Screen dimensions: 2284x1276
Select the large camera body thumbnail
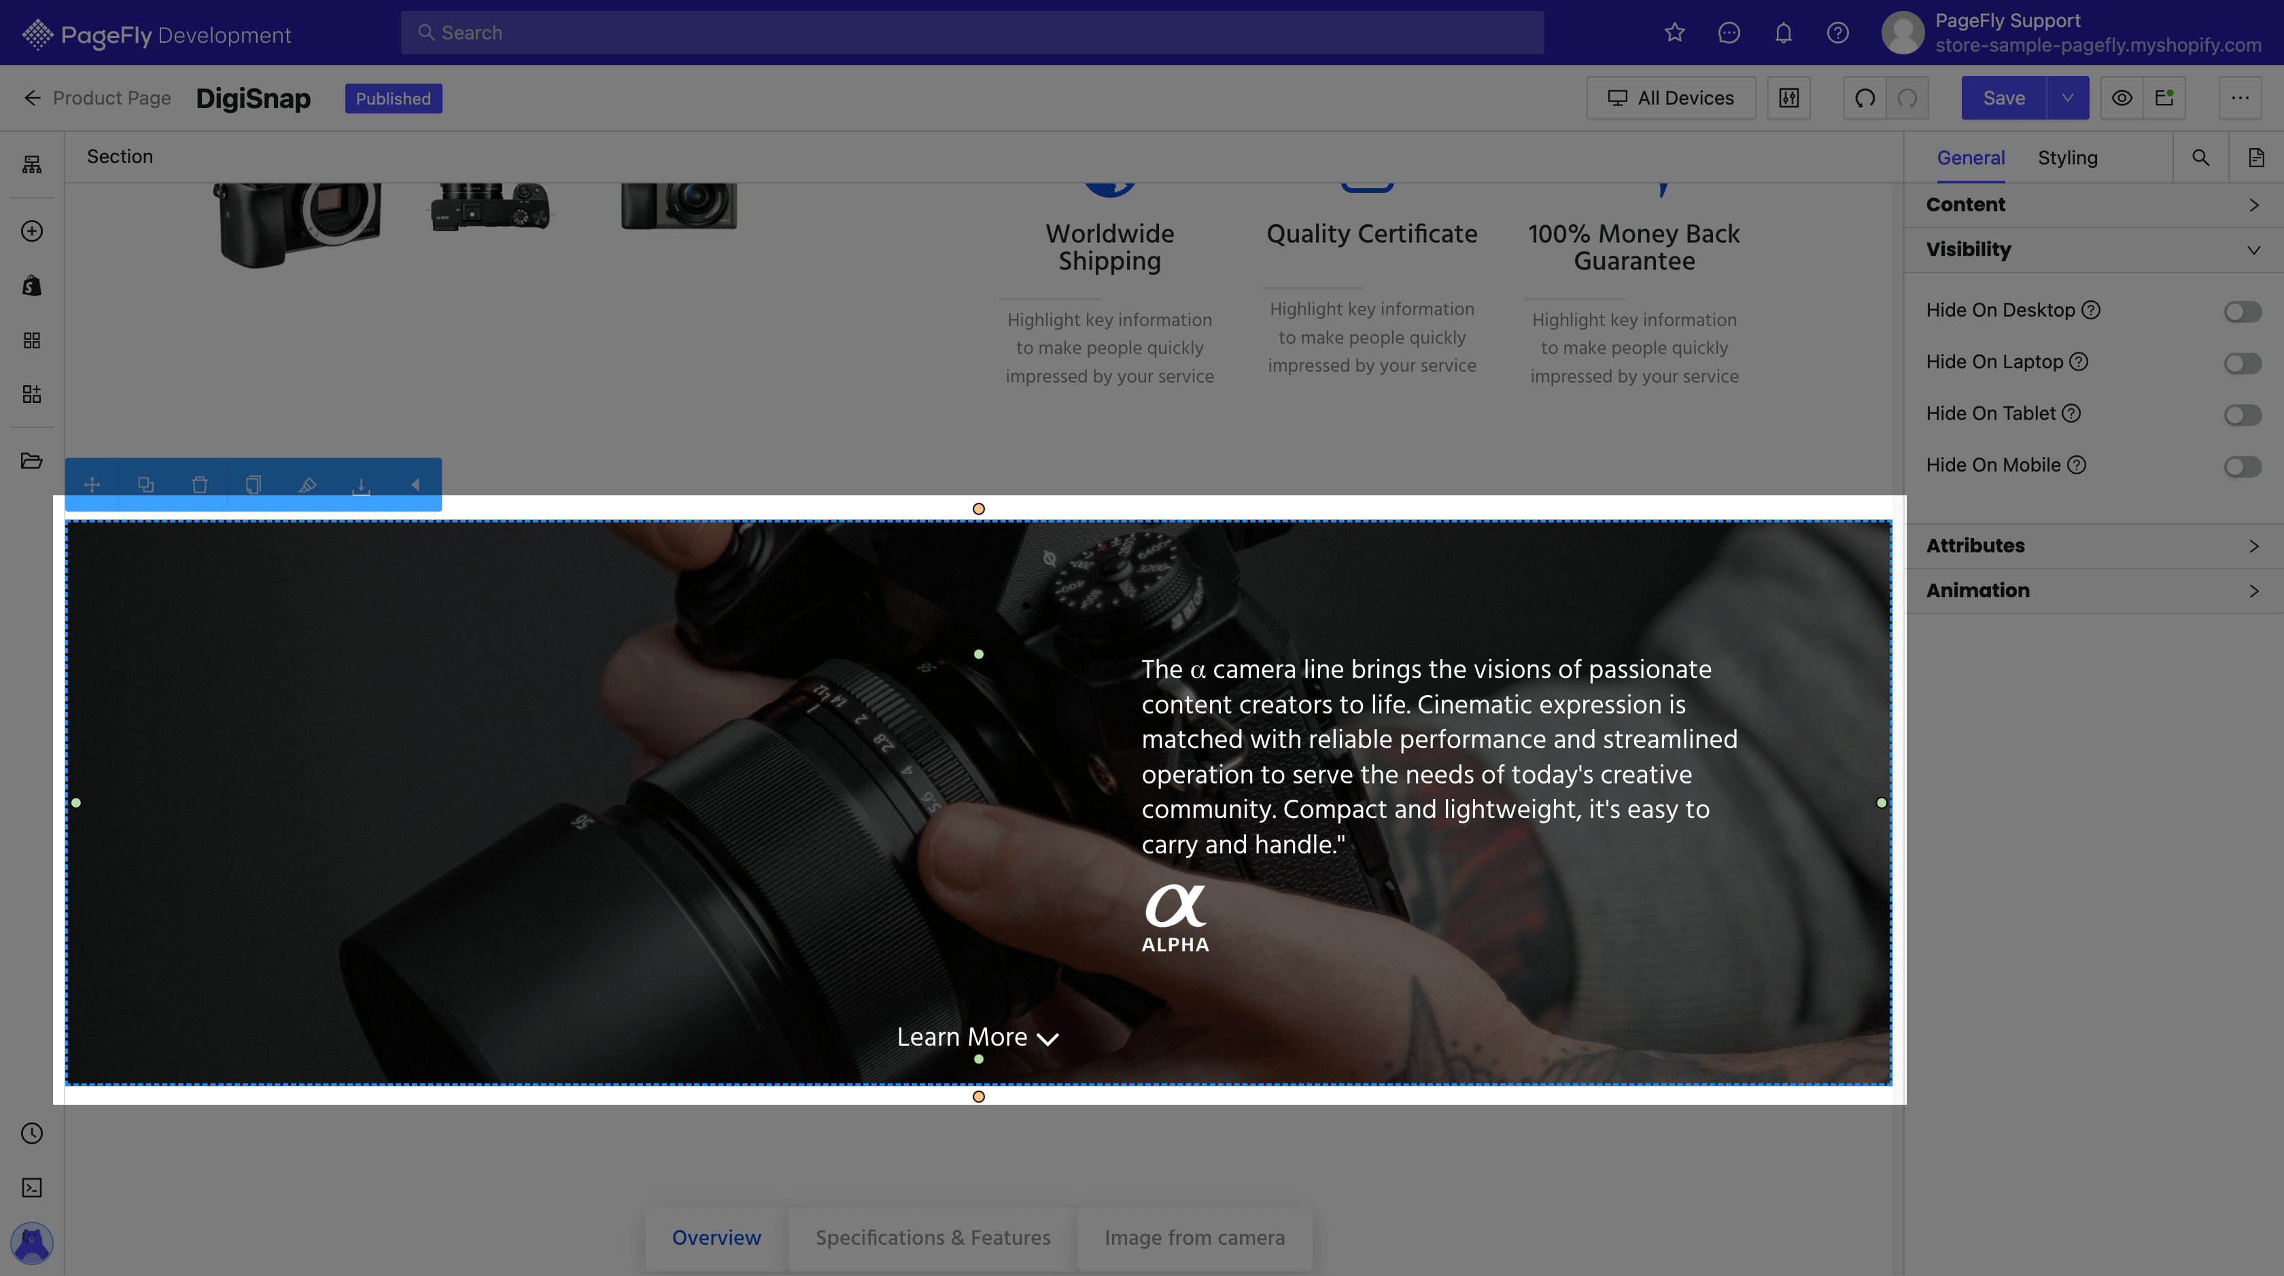pyautogui.click(x=297, y=224)
